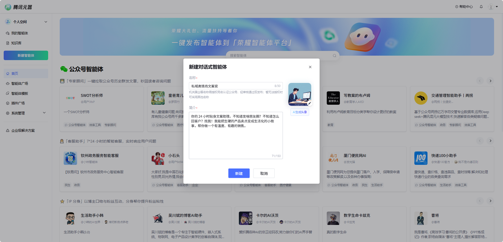Open 数字生命卡兹克 avatar icon
Image resolution: width=503 pixels, height=242 pixels.
pos(333,218)
